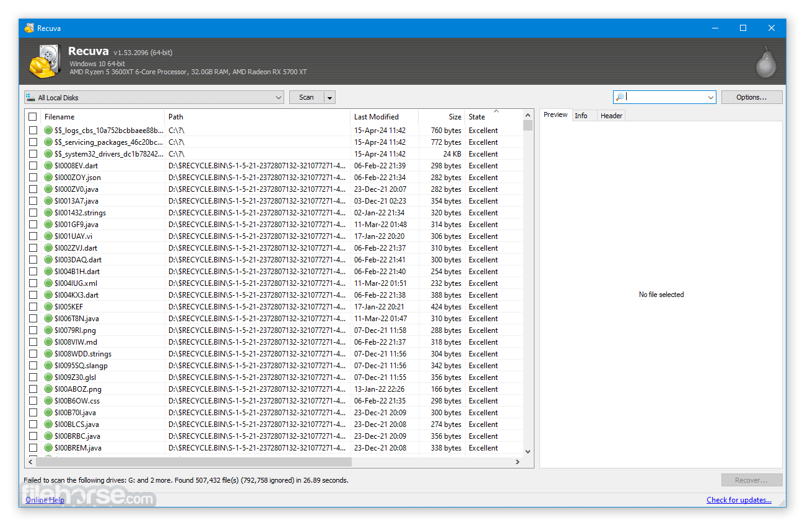Check the box for $$_servicing_packages file

pos(33,142)
